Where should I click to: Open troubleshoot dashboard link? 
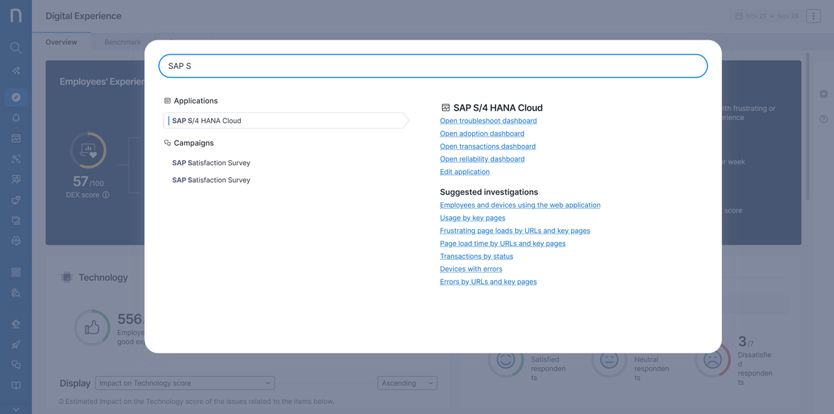coord(488,121)
